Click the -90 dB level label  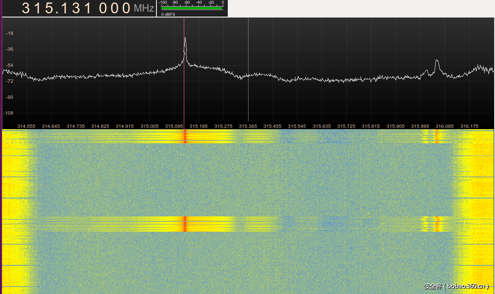10,97
